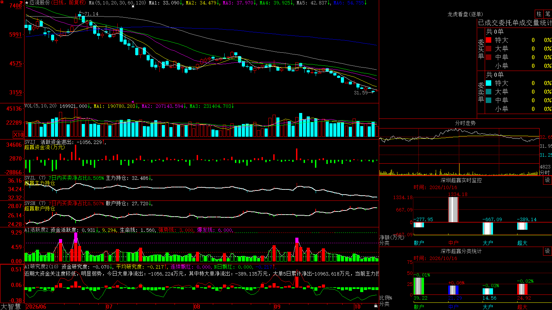
Task: Click the teal 中单 sell-order square
Action: pos(489,100)
